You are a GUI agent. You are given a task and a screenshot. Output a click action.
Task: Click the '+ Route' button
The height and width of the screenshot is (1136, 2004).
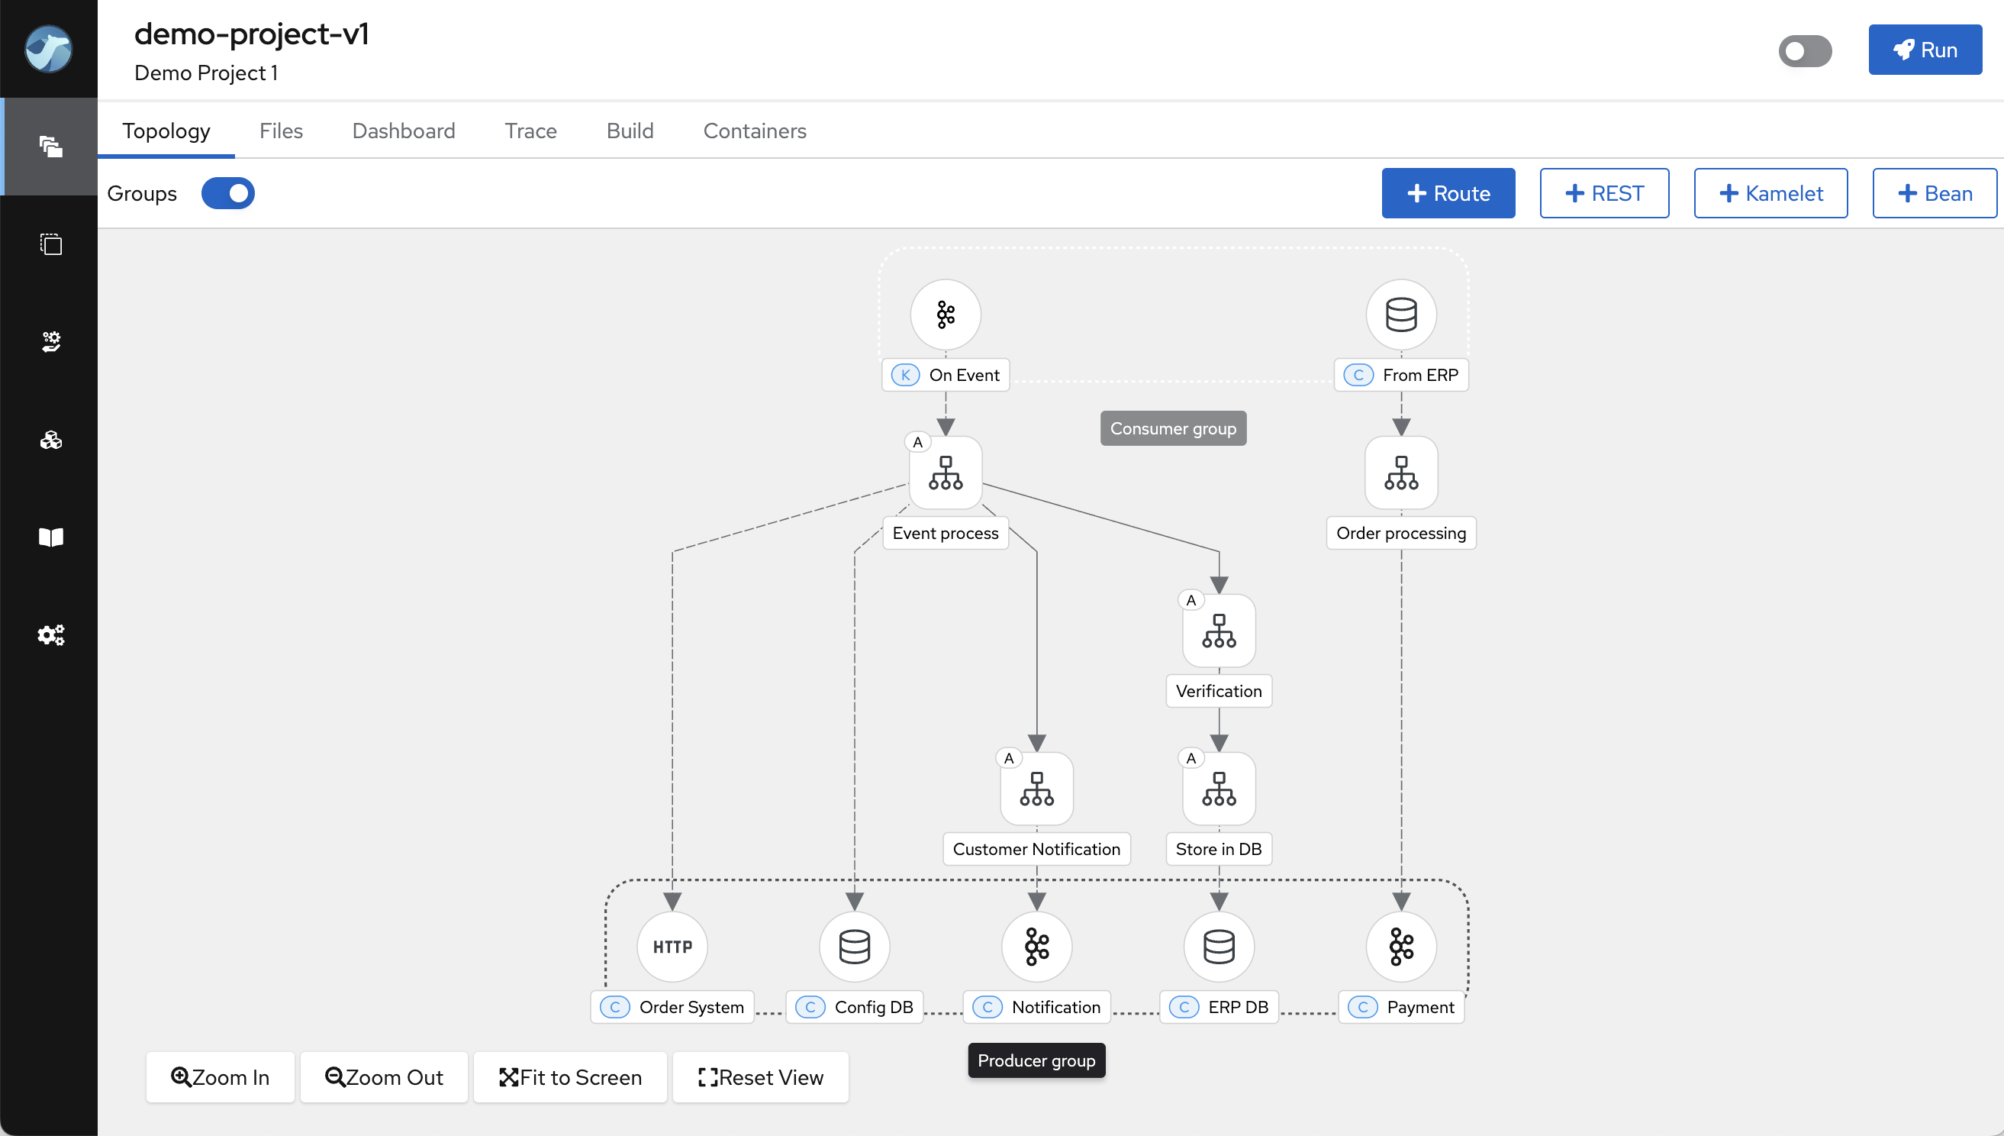pyautogui.click(x=1449, y=193)
